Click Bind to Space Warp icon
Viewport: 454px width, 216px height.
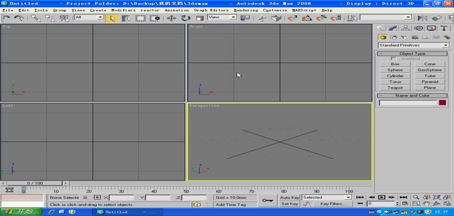click(64, 18)
